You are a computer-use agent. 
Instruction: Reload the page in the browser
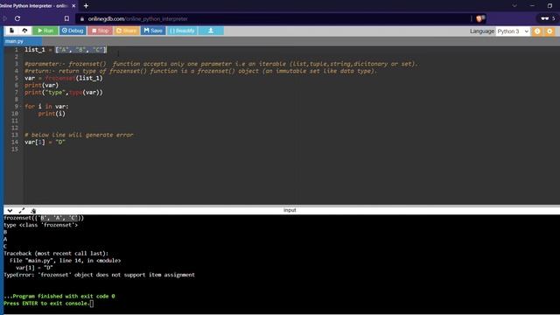[17, 18]
